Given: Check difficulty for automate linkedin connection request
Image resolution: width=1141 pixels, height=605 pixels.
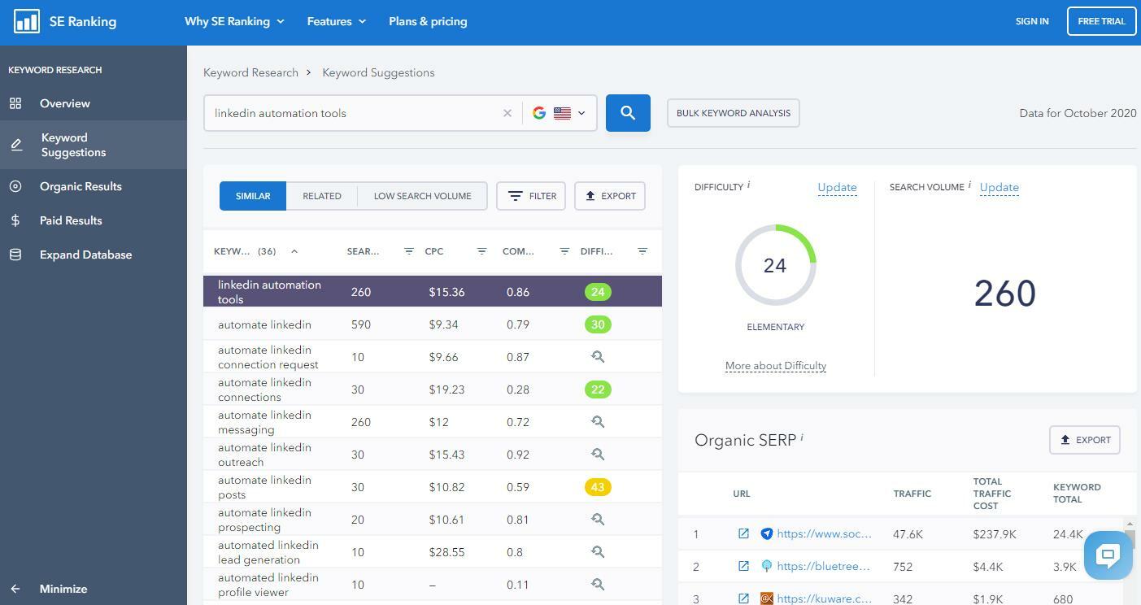Looking at the screenshot, I should point(598,357).
